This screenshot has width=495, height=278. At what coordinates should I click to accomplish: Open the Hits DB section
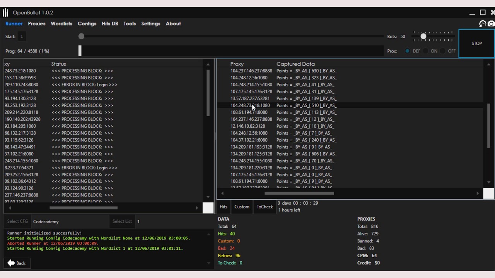[x=110, y=24]
